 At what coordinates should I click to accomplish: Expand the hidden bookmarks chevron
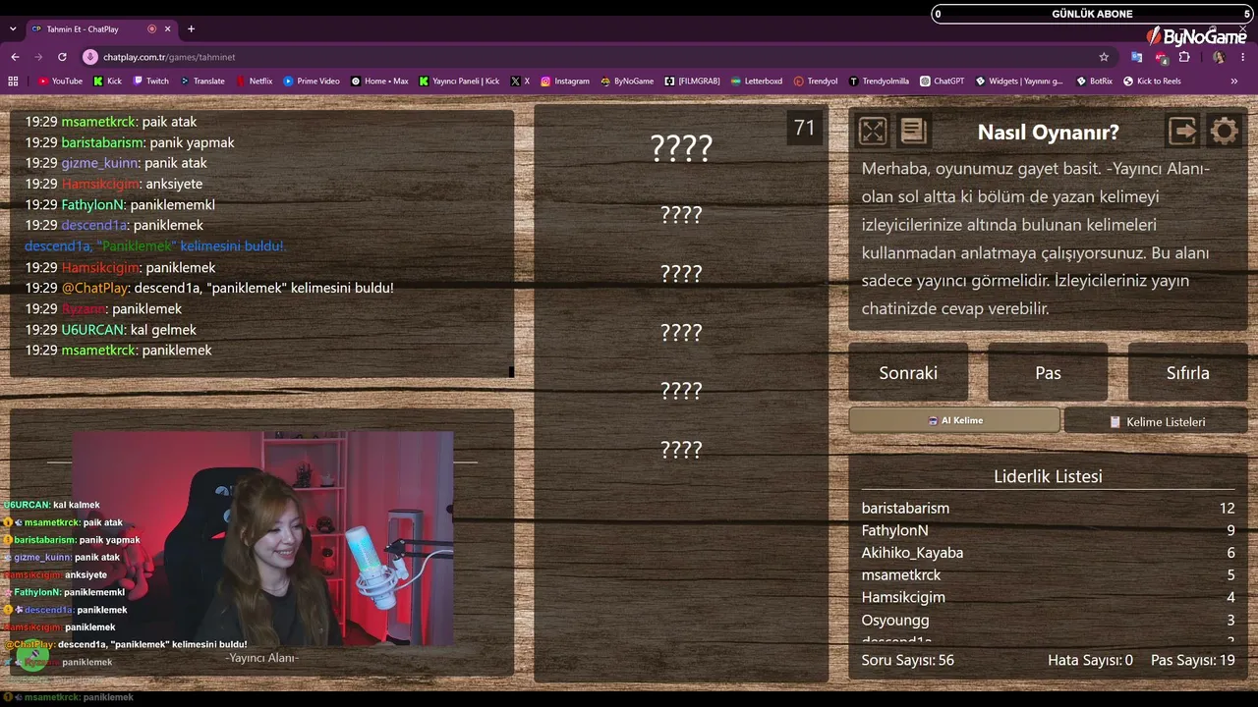click(1234, 82)
